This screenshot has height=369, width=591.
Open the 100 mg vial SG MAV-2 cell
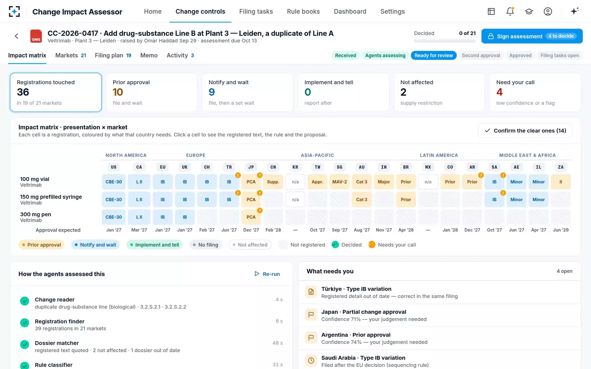pos(339,182)
